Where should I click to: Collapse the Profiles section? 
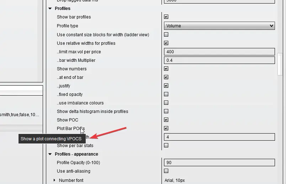click(x=50, y=9)
